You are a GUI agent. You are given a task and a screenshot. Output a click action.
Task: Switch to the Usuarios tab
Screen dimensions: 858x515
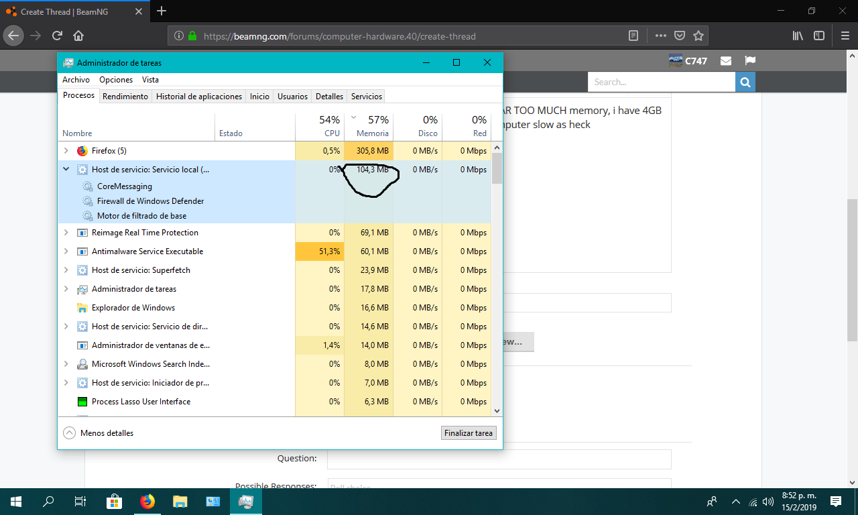(x=293, y=97)
